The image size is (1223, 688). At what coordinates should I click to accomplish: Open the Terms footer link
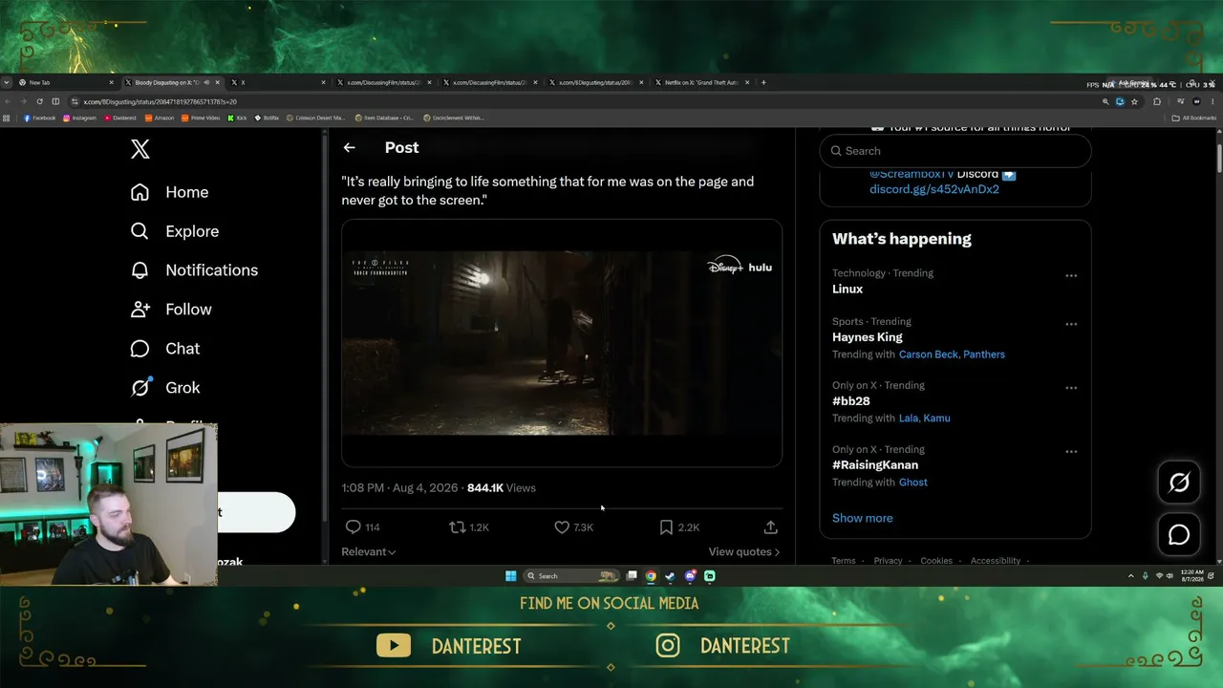click(x=844, y=561)
